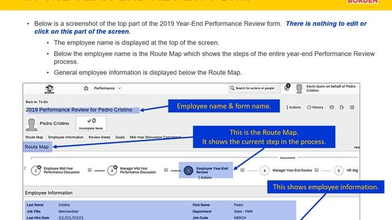Go to the Home icon
Screen dimensions: 392x220
tap(86, 88)
